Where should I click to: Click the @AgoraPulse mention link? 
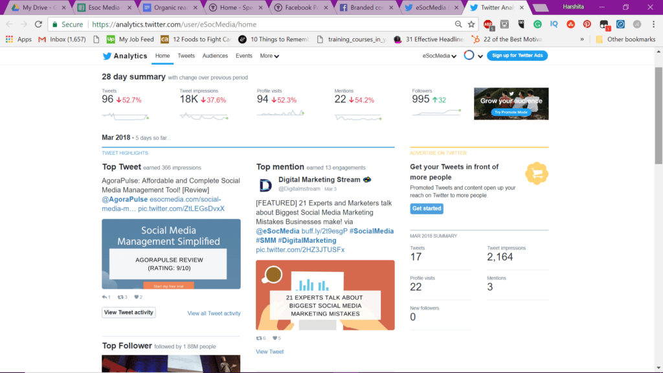[125, 199]
